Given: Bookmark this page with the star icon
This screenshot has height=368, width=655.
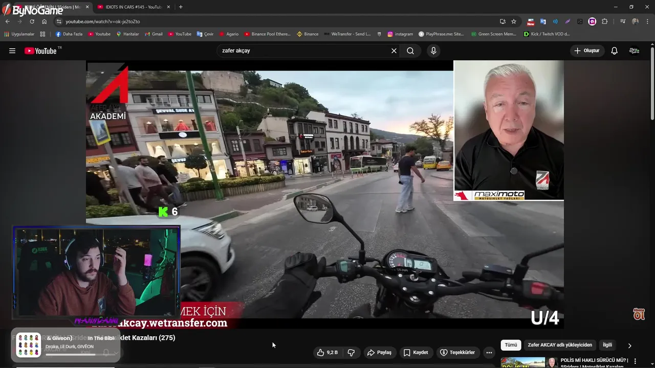Looking at the screenshot, I should 514,21.
